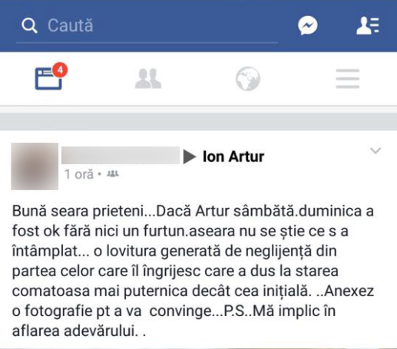Switch to the Friends tab
This screenshot has height=349, width=397.
click(148, 78)
